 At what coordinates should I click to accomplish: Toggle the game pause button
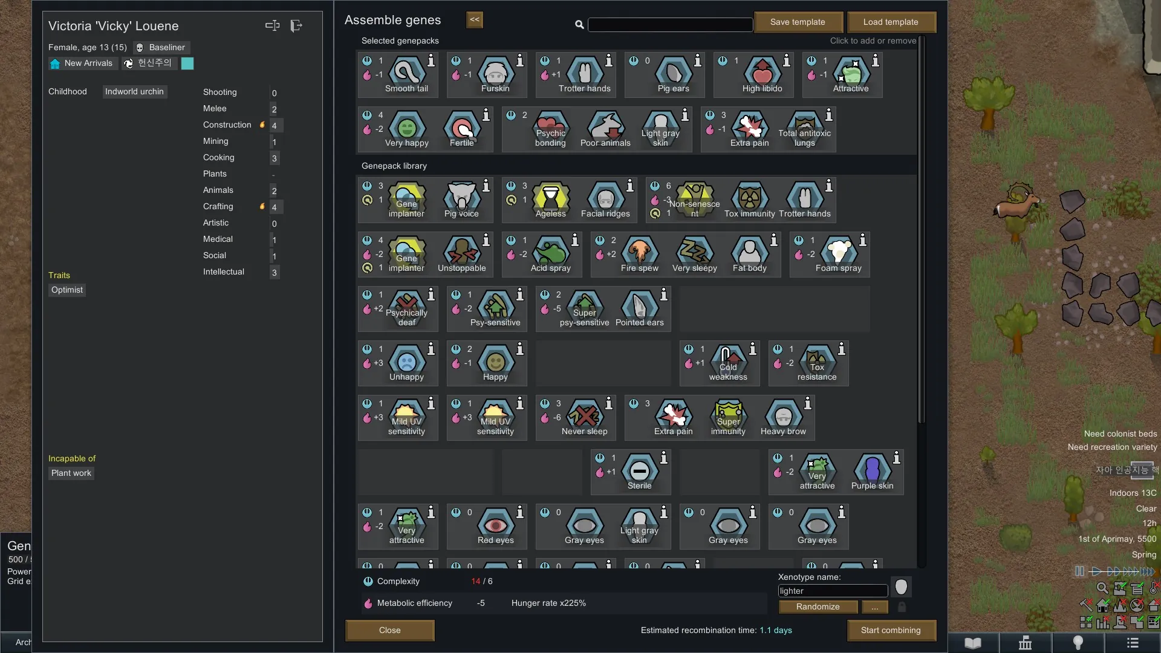[1079, 571]
